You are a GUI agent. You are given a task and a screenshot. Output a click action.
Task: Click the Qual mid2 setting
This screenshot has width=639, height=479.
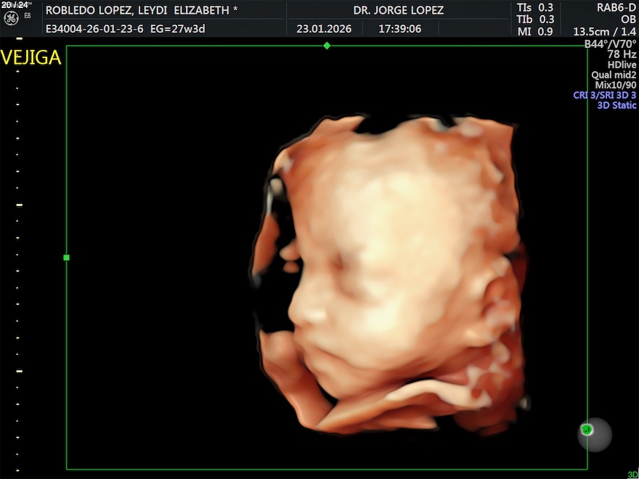614,75
